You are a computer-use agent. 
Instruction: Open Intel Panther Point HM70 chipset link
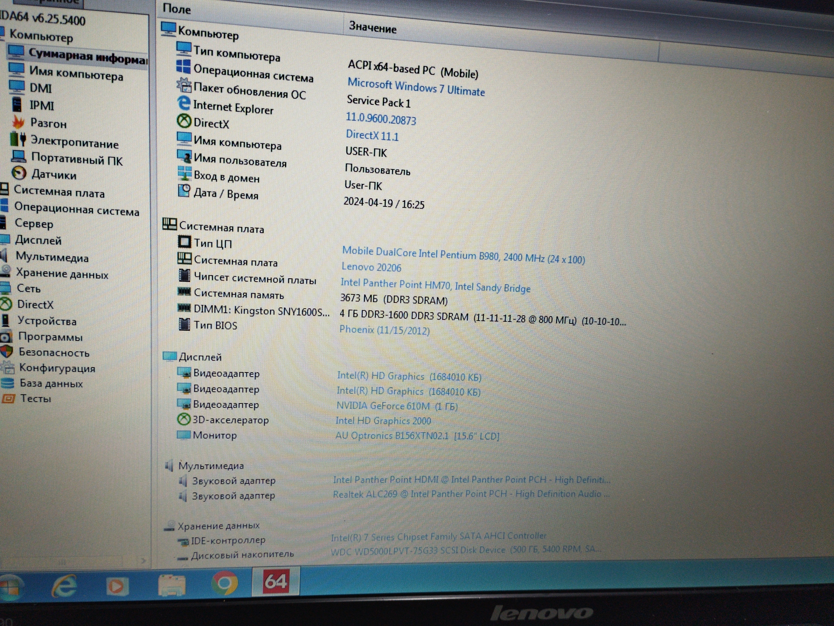click(435, 285)
